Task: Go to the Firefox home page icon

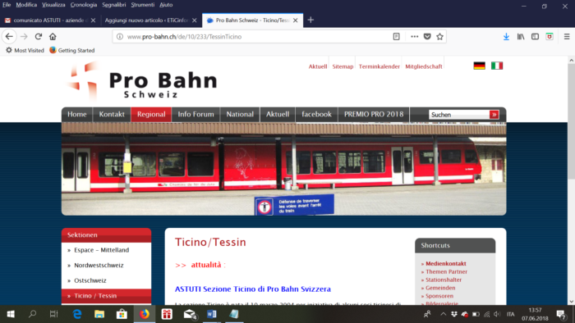Action: [x=53, y=37]
